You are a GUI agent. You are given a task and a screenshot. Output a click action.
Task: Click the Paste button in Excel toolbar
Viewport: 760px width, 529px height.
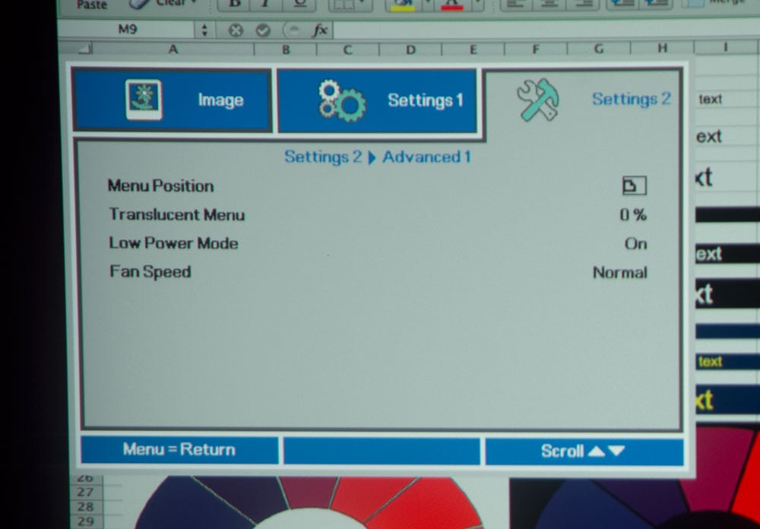pos(92,5)
